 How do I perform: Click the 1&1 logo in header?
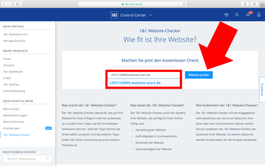[114, 15]
